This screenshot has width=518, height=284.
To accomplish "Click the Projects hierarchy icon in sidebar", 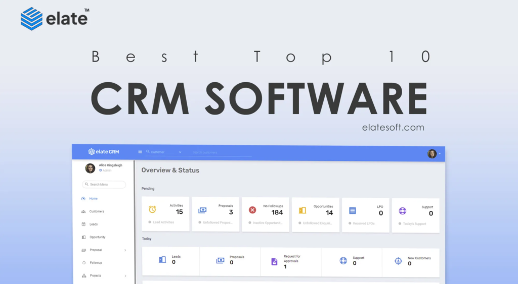I will click(x=84, y=276).
